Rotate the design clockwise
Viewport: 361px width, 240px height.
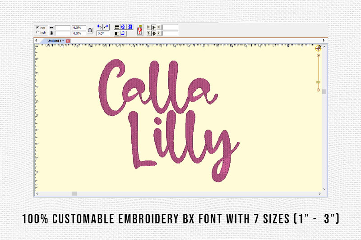tap(106, 27)
